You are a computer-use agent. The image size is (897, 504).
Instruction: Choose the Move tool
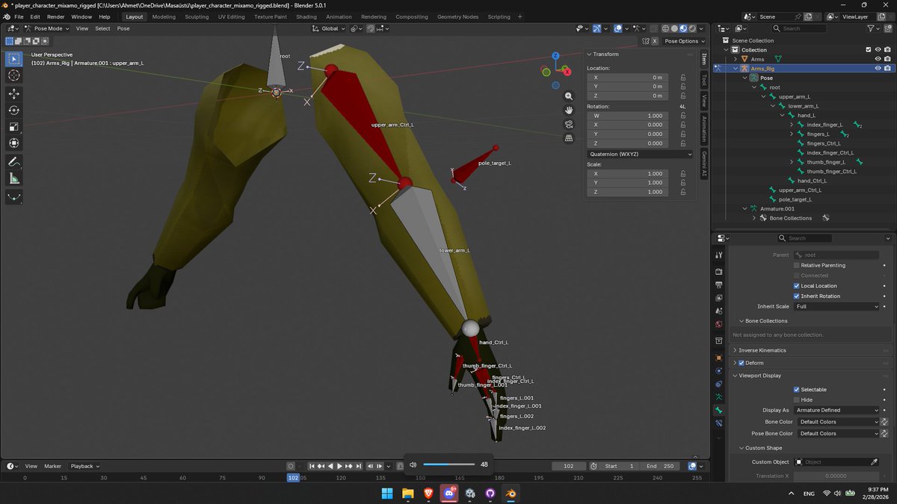click(14, 93)
